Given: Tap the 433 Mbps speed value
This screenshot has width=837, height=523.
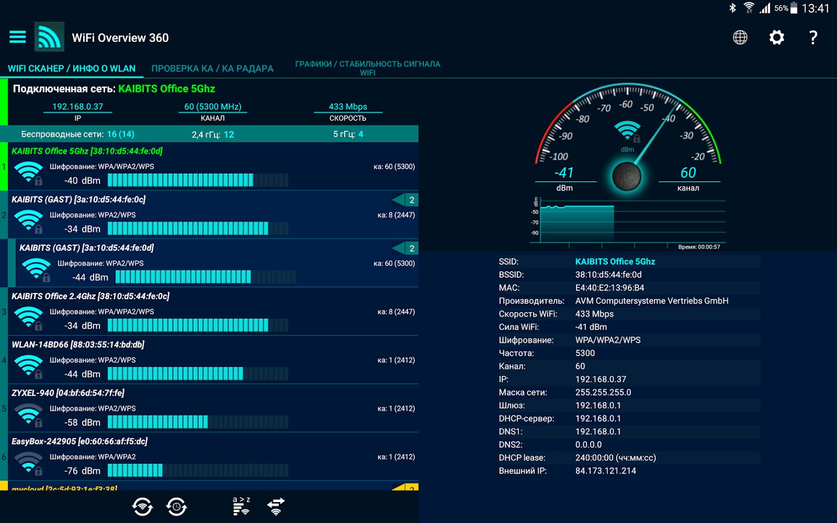Looking at the screenshot, I should pos(348,107).
